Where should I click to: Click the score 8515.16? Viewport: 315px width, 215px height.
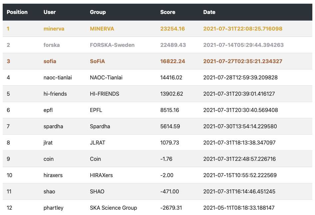coord(169,110)
